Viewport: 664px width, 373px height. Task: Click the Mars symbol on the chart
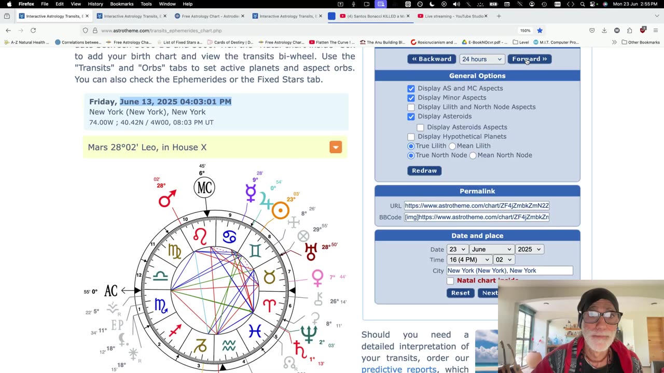(x=167, y=198)
